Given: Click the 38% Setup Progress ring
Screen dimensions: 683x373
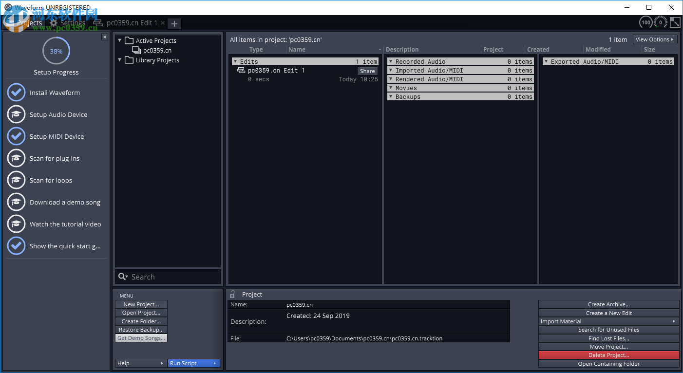Looking at the screenshot, I should point(56,51).
